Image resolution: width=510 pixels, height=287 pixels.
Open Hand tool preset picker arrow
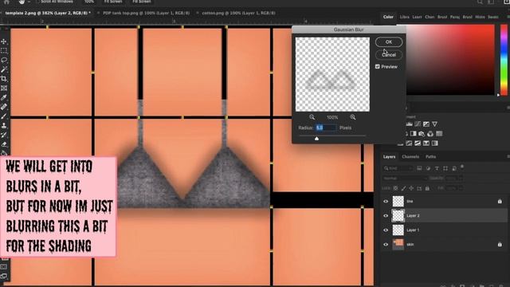pyautogui.click(x=29, y=2)
